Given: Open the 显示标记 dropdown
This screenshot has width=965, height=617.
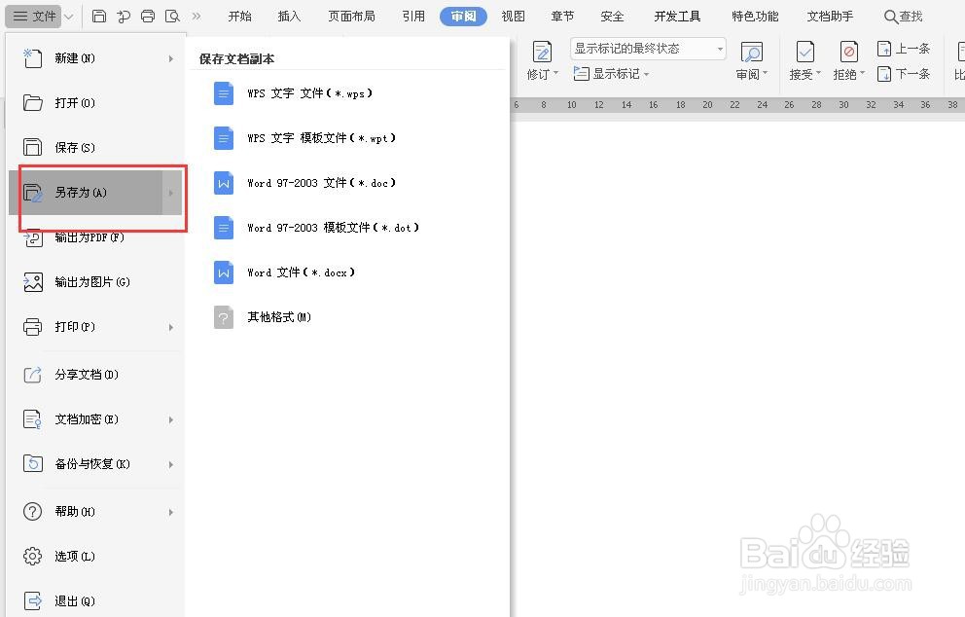Looking at the screenshot, I should point(611,74).
